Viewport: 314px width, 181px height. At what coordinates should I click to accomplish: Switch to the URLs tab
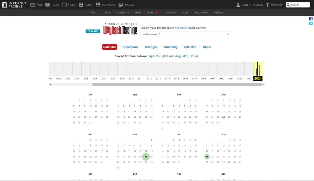(x=207, y=47)
